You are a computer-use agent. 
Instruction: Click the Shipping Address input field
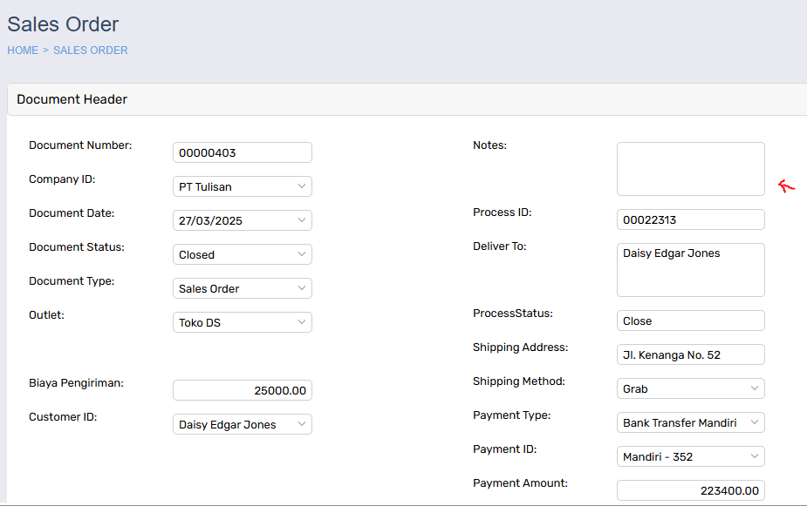691,354
